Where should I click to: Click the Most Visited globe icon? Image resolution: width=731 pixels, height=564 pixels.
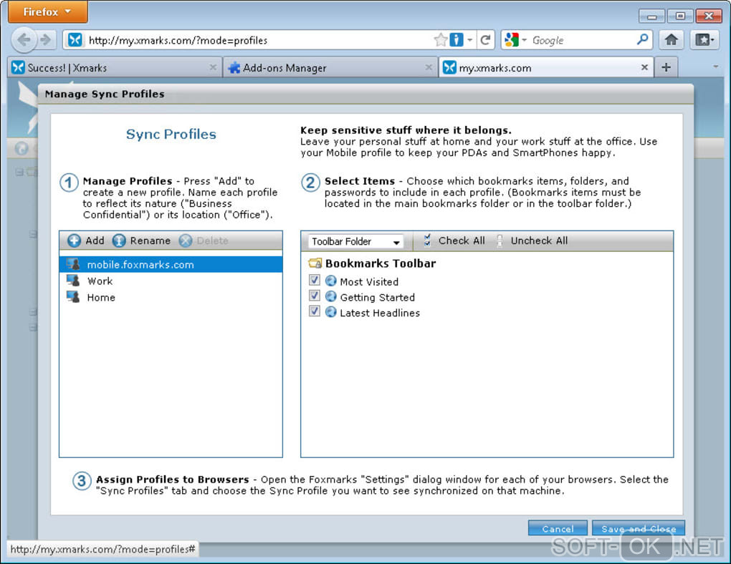coord(331,281)
